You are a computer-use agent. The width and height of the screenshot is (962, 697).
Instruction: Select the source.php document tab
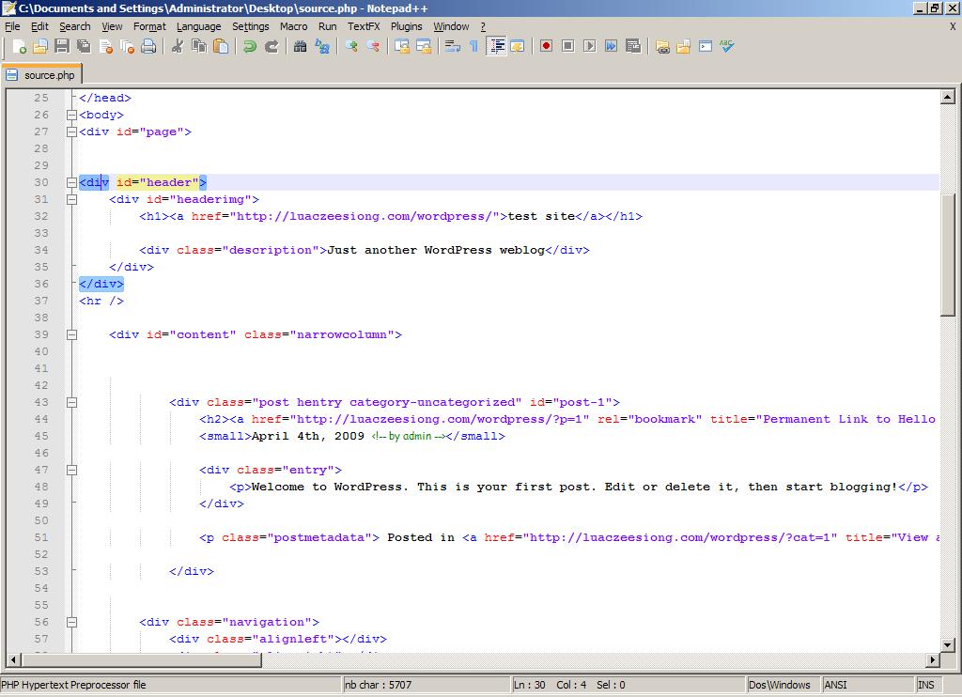[42, 74]
